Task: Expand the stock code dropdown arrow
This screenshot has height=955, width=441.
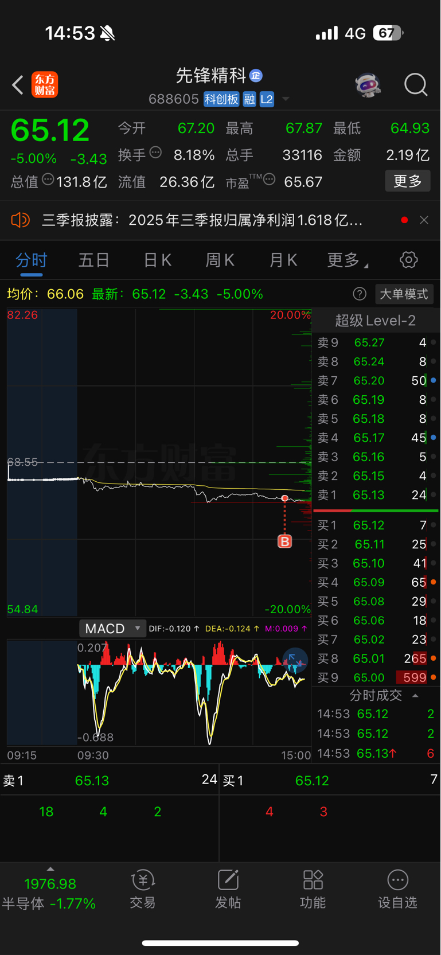Action: click(x=286, y=99)
